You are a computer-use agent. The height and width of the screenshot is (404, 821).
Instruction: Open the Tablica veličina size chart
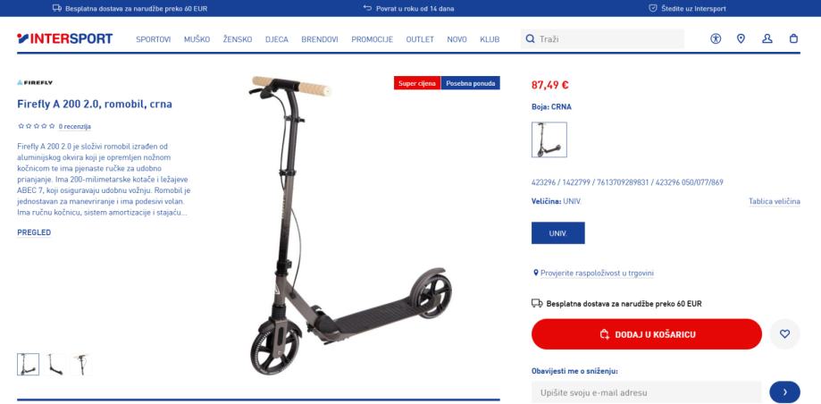point(774,202)
